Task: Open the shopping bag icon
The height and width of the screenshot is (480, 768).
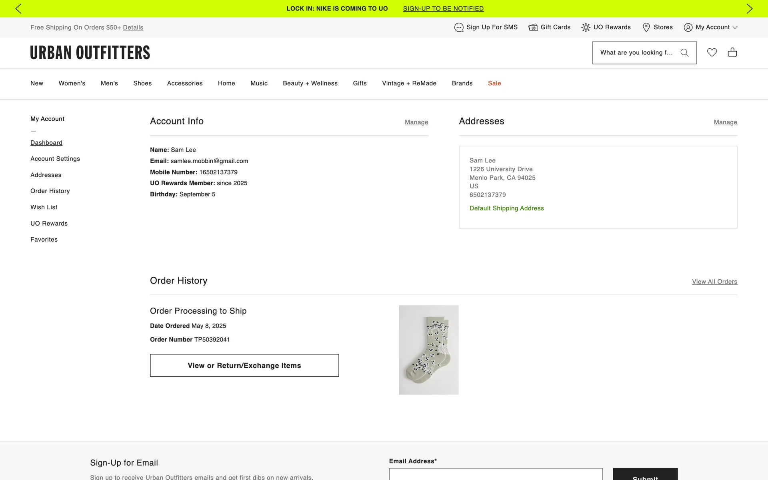Action: (x=732, y=52)
